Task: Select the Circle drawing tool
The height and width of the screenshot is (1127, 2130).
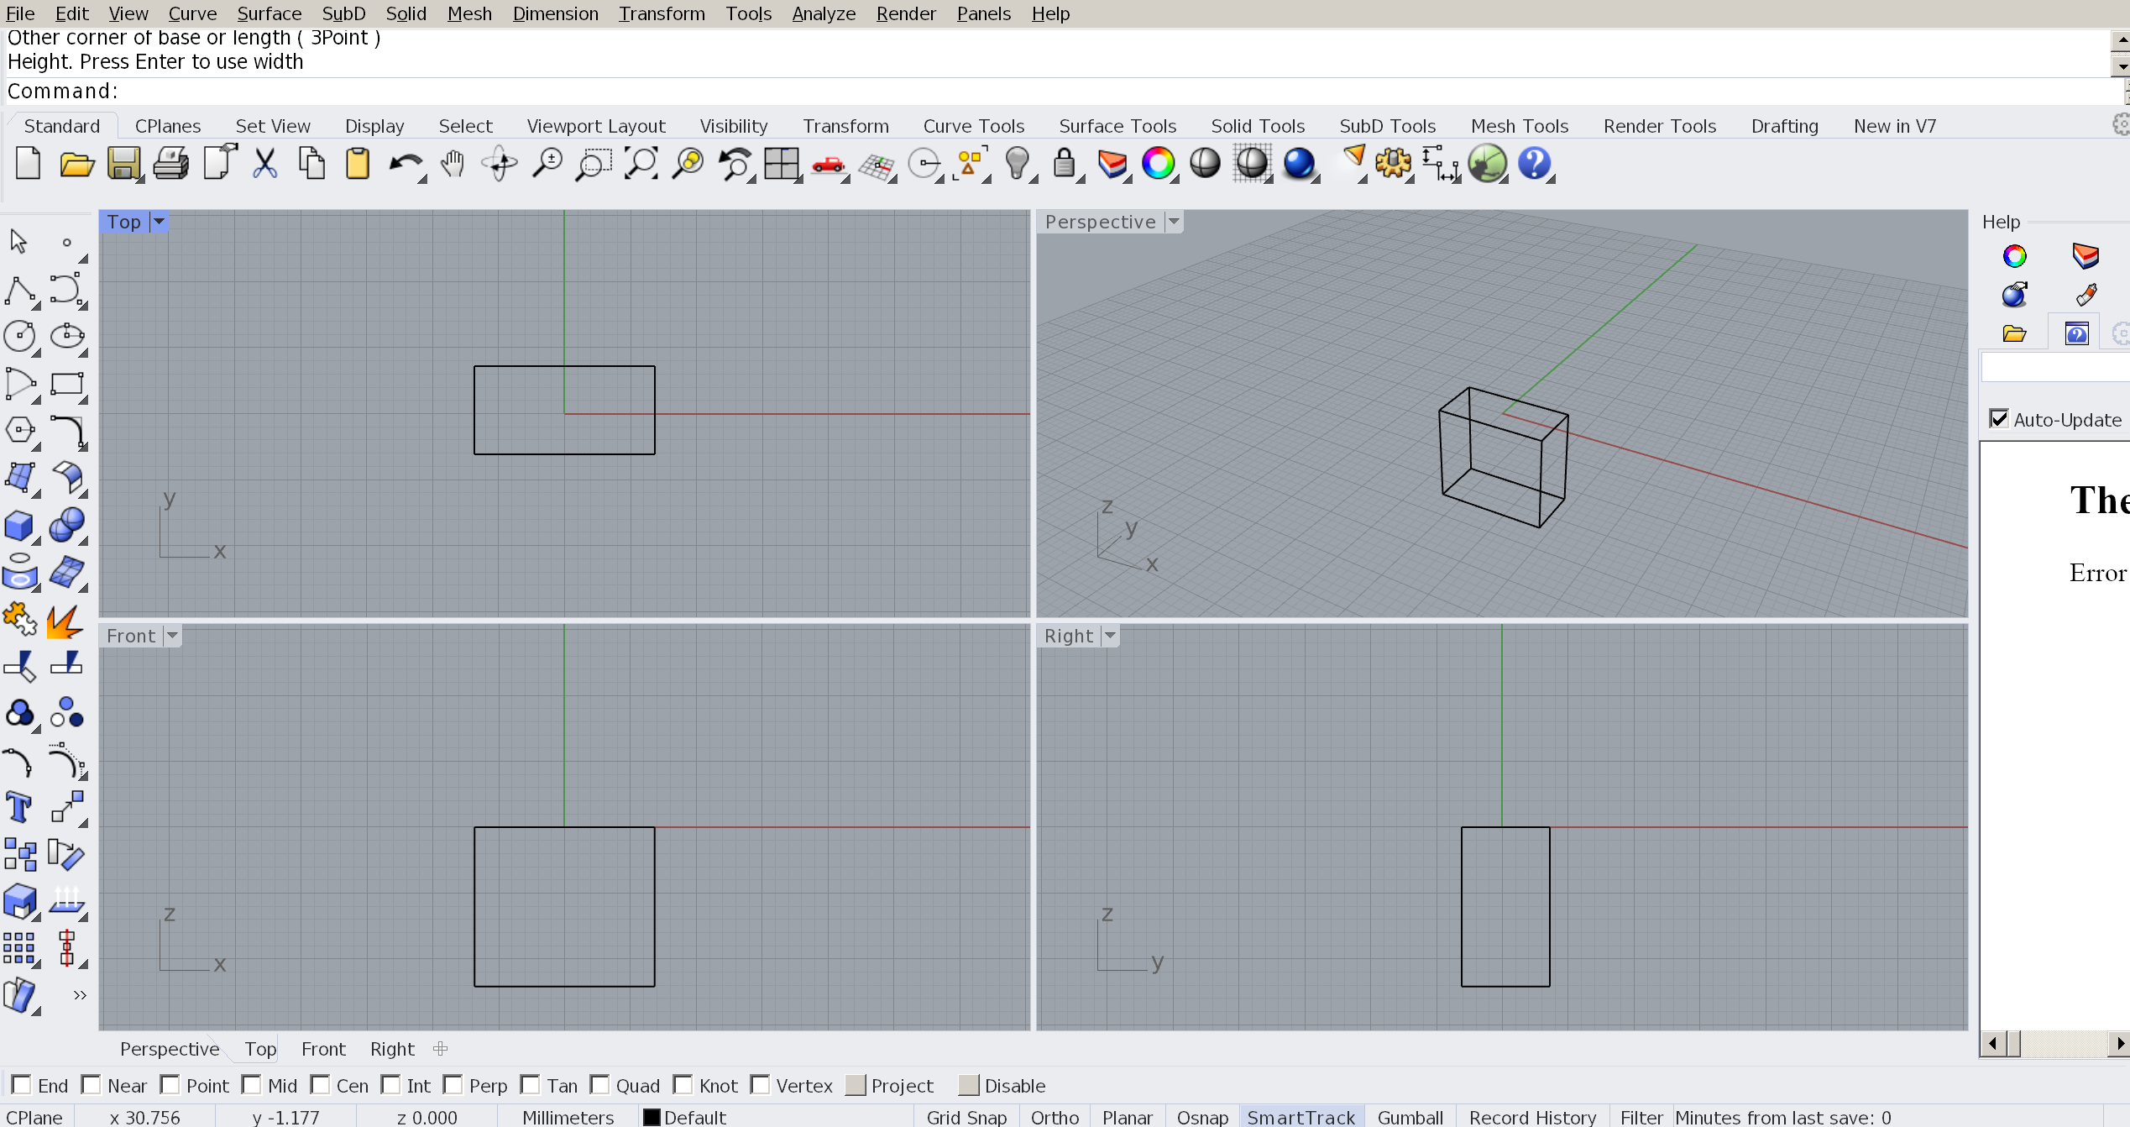Action: 19,336
